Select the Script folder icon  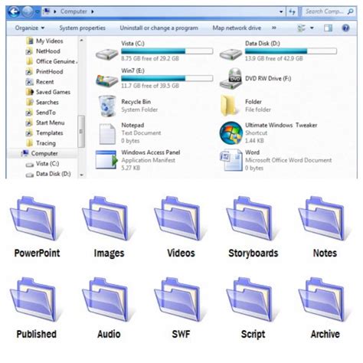point(251,299)
